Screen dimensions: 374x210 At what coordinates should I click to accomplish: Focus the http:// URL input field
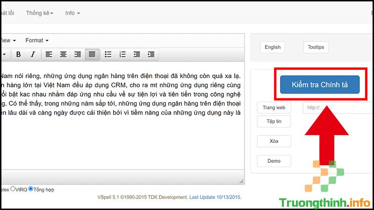pyautogui.click(x=337, y=108)
